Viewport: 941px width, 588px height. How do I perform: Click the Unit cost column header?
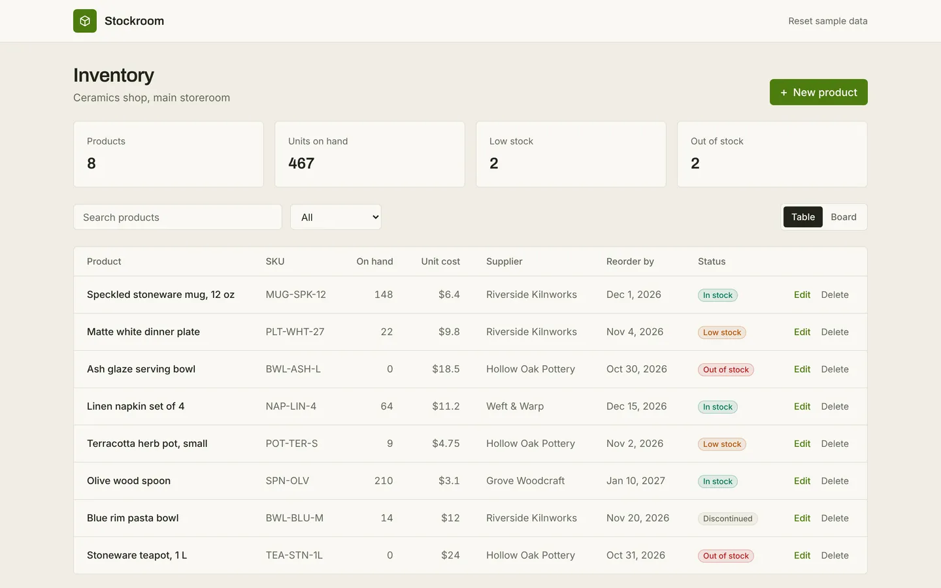[x=440, y=261]
